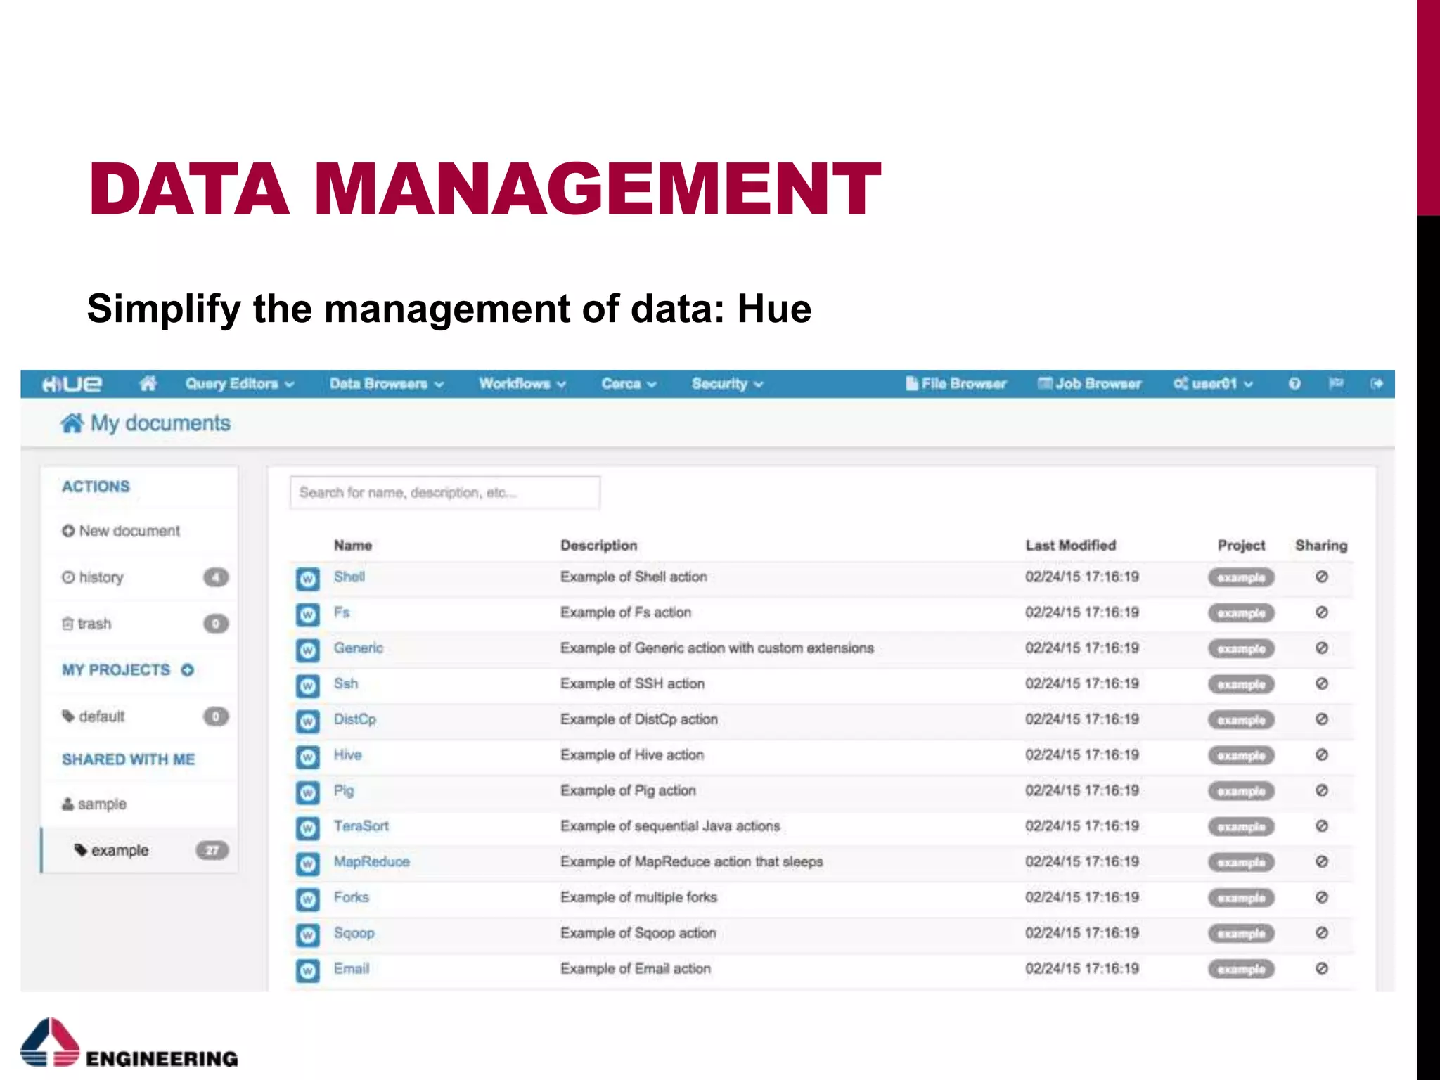The image size is (1440, 1080).
Task: Open the Cerca dropdown menu
Action: (x=629, y=384)
